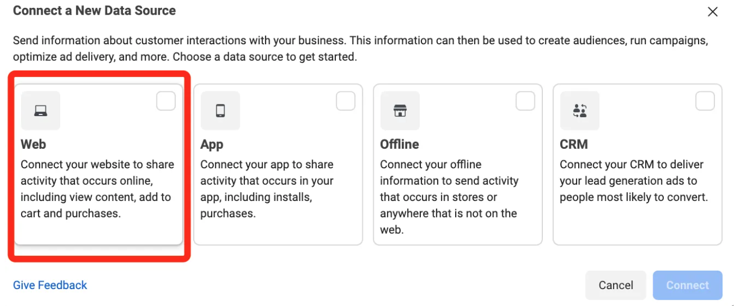Check the App data source checkbox
The image size is (734, 306).
(x=345, y=101)
